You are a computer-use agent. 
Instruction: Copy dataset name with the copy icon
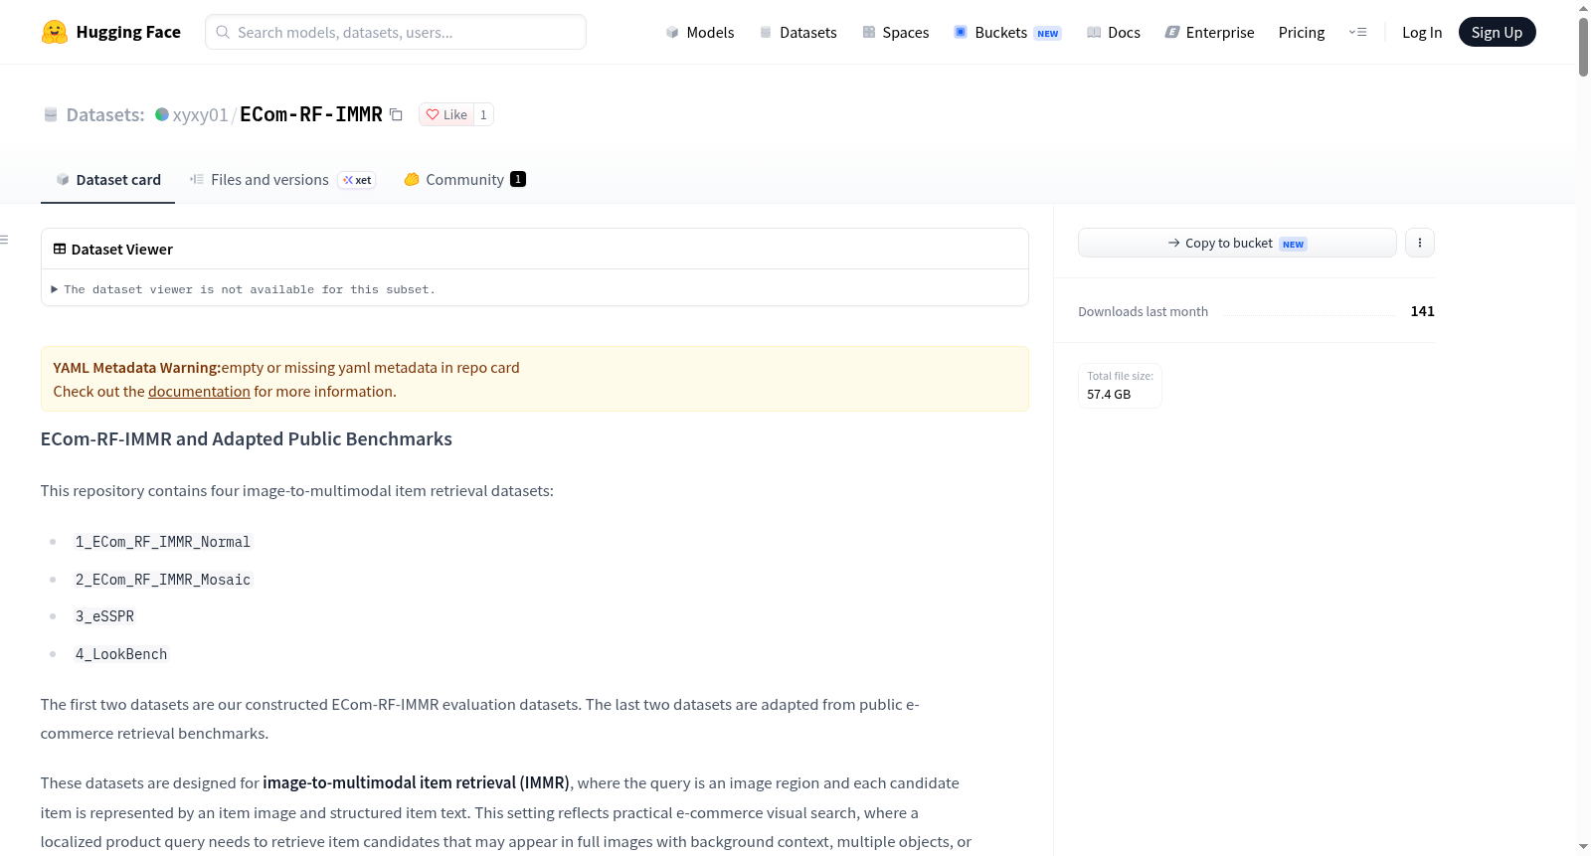click(x=396, y=114)
